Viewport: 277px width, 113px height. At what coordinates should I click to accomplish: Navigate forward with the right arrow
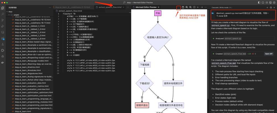coord(202,7)
